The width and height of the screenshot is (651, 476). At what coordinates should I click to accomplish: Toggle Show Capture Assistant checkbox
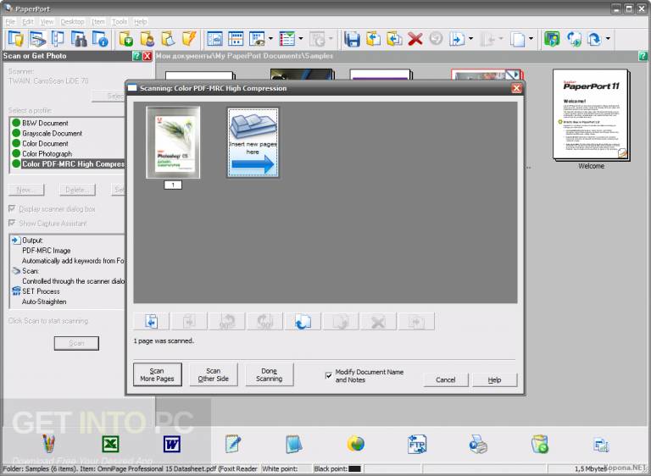point(12,224)
